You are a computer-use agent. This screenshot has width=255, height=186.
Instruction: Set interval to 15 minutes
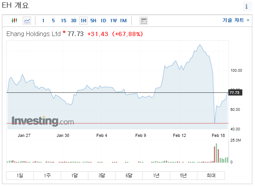tap(64, 21)
